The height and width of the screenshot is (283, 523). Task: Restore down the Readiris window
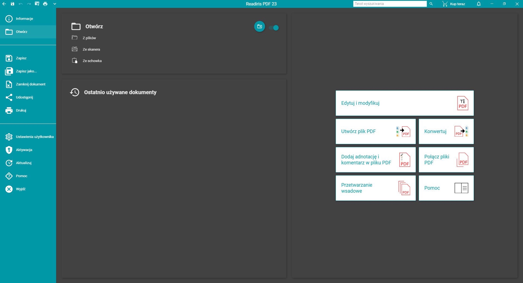point(504,4)
